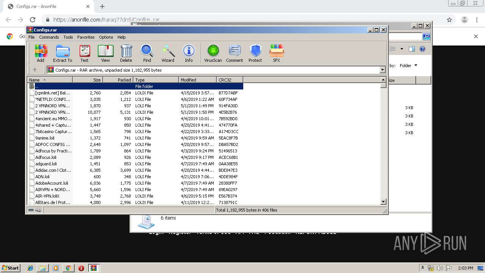Open the View toolbar icon
Image resolution: width=485 pixels, height=273 pixels.
[x=105, y=53]
